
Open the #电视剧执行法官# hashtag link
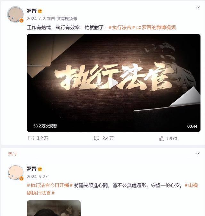pos(112,189)
